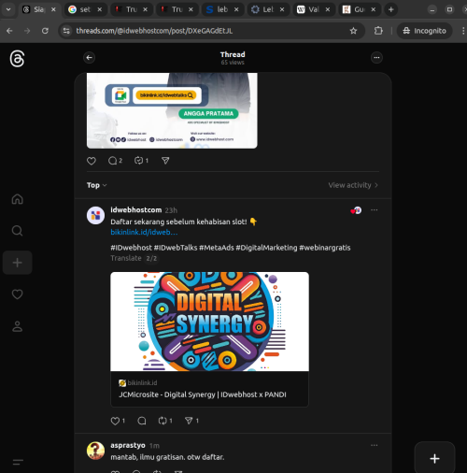The image size is (467, 473).
Task: Like the main post with heart icon
Action: click(92, 161)
